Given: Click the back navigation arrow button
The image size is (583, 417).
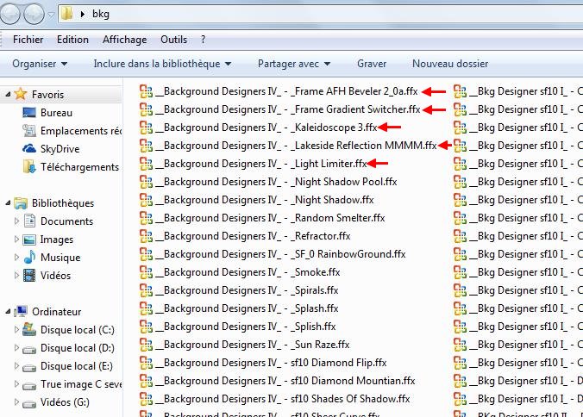Looking at the screenshot, I should coord(13,14).
